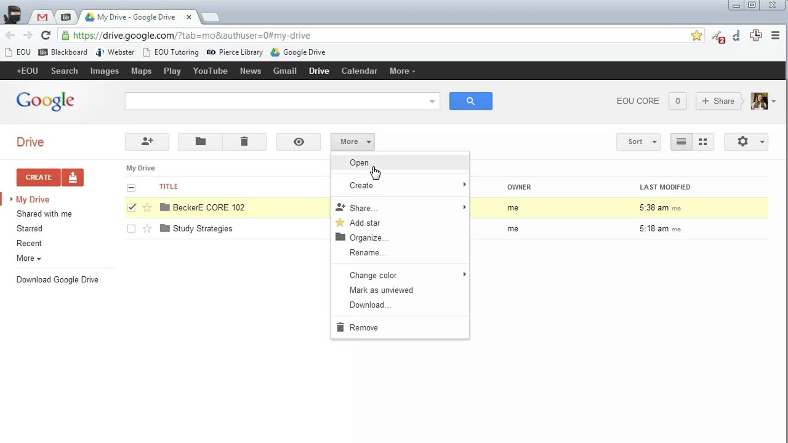Reload the page with refresh icon
The image size is (788, 443).
(46, 36)
